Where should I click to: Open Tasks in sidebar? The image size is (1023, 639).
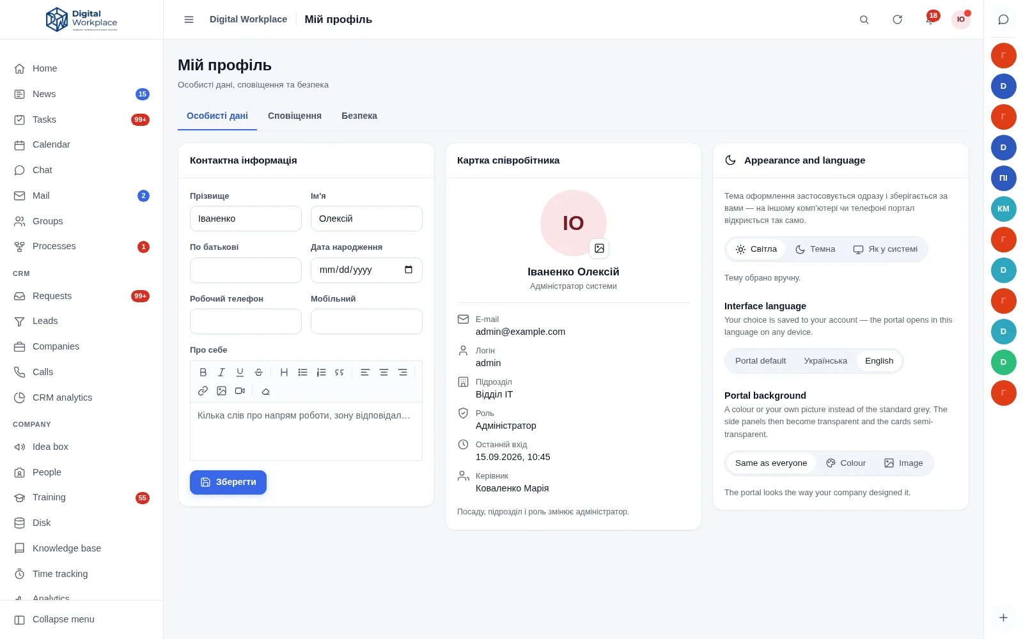pos(81,119)
